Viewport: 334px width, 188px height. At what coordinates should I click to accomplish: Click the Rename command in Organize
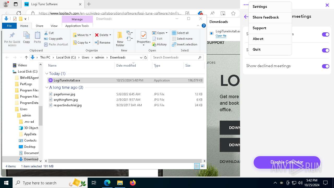tap(102, 43)
